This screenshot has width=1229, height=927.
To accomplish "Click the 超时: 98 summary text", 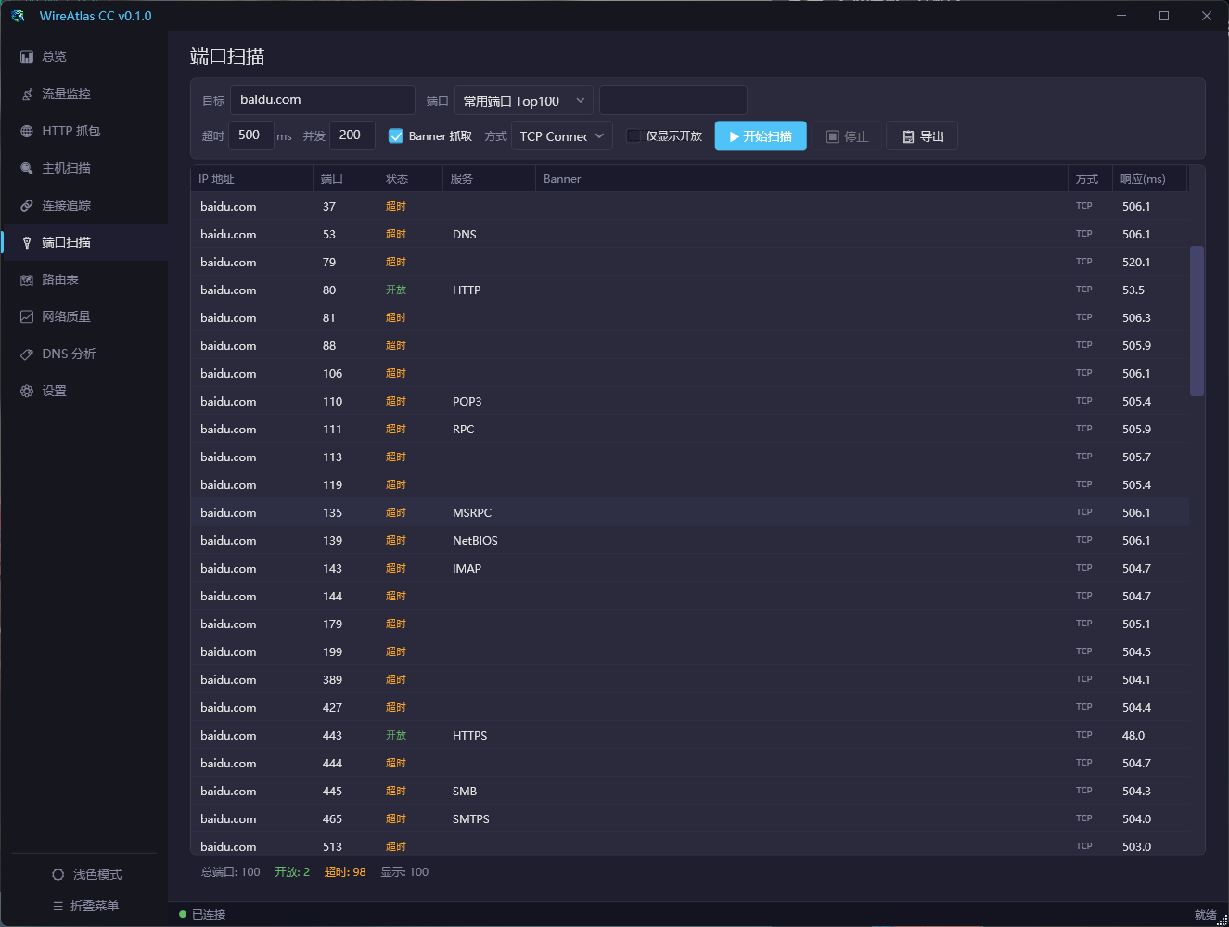I will point(345,871).
